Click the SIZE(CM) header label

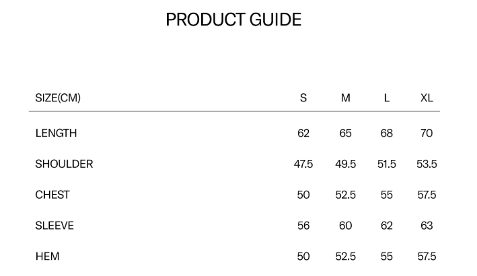pos(58,98)
